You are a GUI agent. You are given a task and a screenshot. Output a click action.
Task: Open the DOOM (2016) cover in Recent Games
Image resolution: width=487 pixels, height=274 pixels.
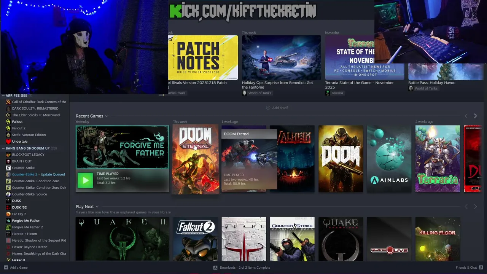pos(341,159)
